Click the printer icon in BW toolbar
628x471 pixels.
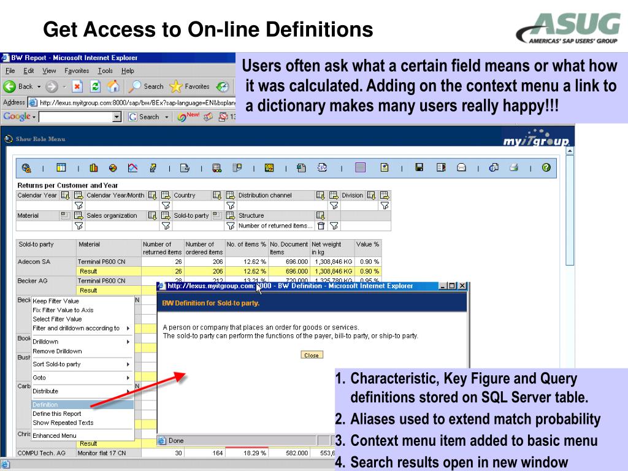point(514,167)
